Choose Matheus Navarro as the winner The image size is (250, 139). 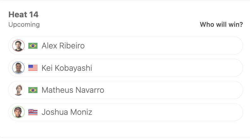pyautogui.click(x=126, y=90)
